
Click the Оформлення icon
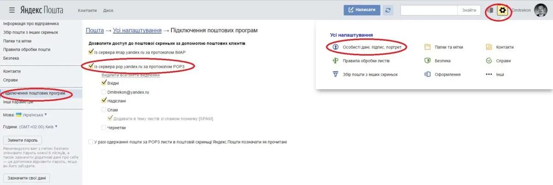[427, 74]
